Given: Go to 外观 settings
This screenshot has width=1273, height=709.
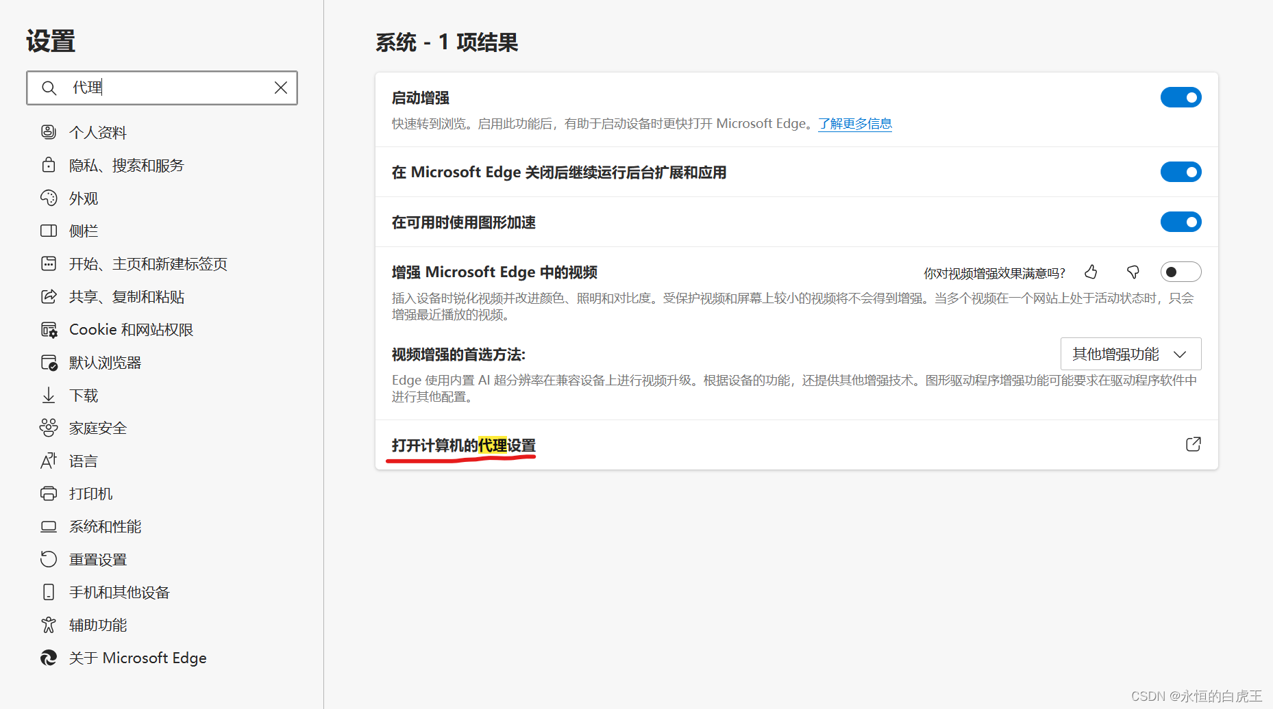Looking at the screenshot, I should click(84, 198).
